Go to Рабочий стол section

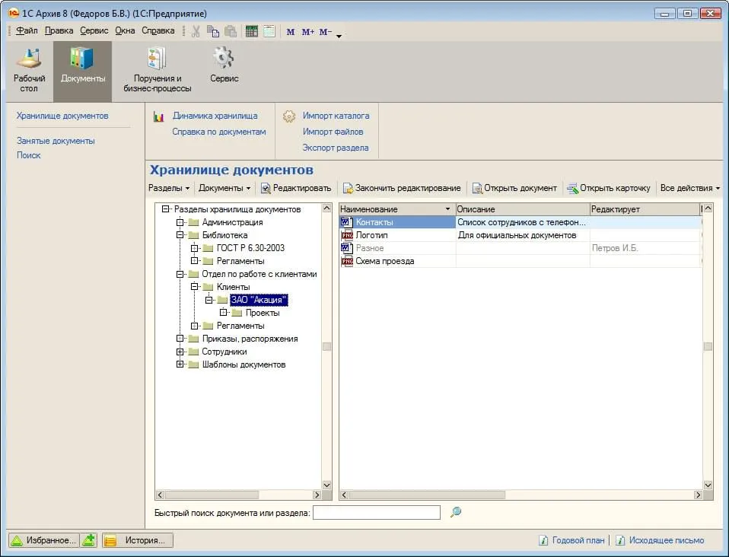click(x=29, y=70)
